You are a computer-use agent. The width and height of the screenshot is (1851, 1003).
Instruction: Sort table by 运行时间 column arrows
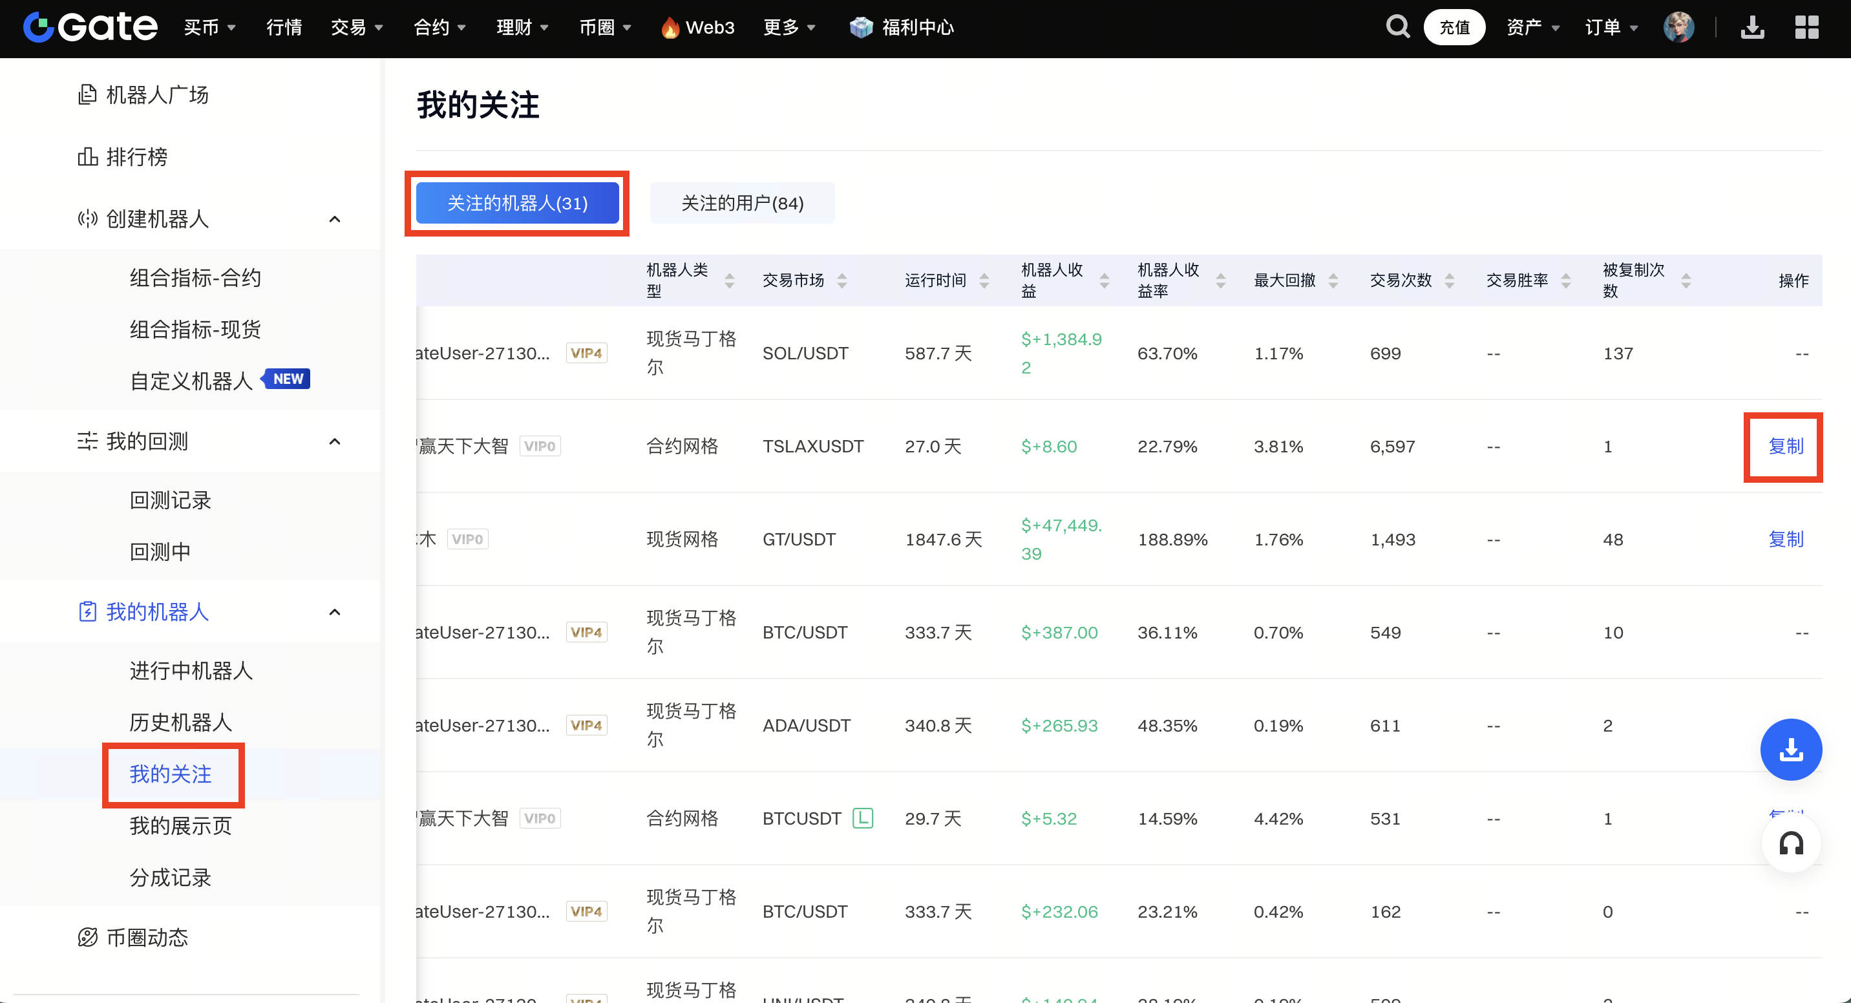pyautogui.click(x=984, y=280)
